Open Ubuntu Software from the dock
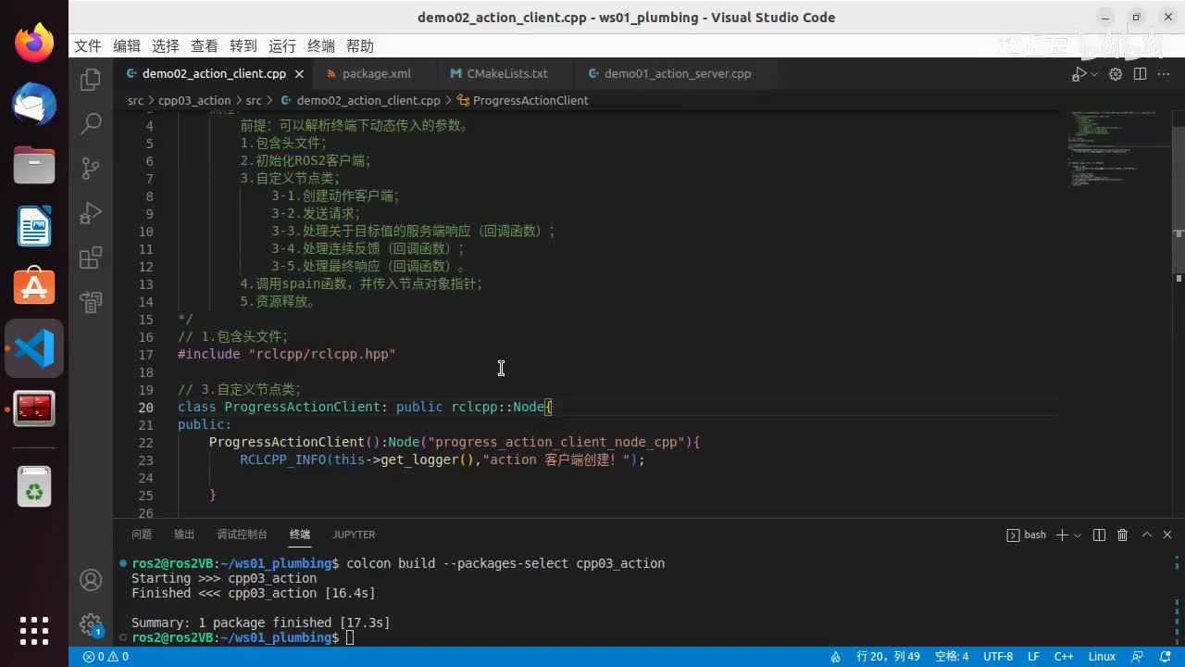 coord(34,287)
